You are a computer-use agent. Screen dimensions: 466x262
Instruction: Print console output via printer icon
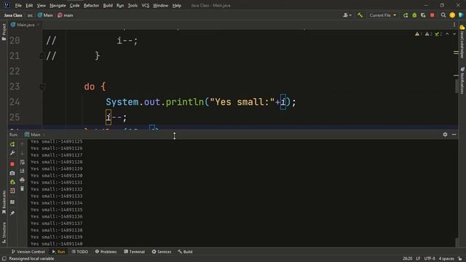pyautogui.click(x=22, y=180)
